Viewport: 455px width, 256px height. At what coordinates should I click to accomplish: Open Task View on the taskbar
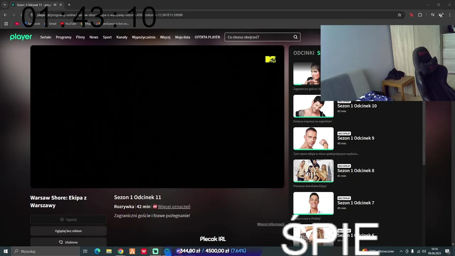[85, 251]
